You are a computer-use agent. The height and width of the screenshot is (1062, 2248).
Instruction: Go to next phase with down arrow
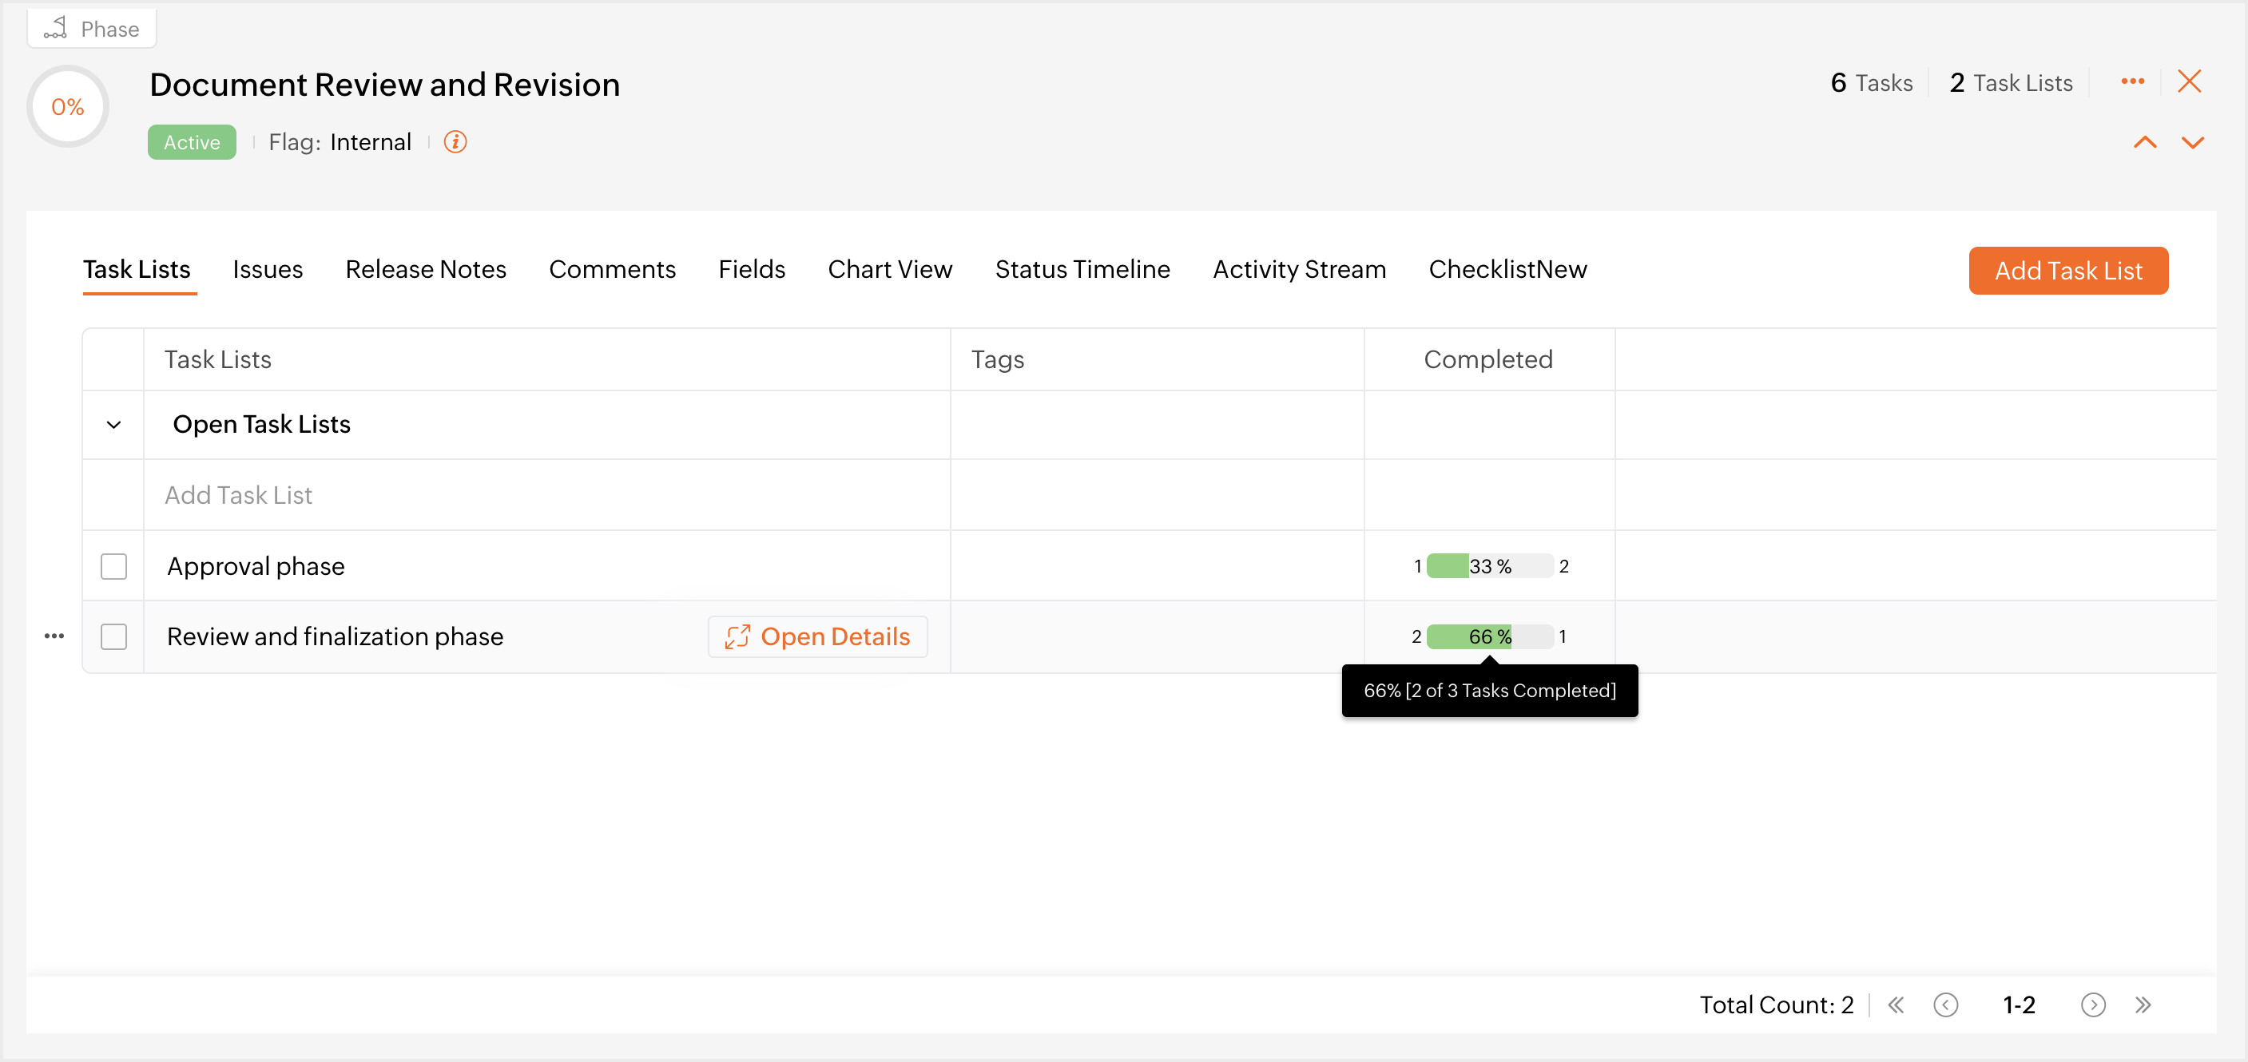click(2192, 143)
